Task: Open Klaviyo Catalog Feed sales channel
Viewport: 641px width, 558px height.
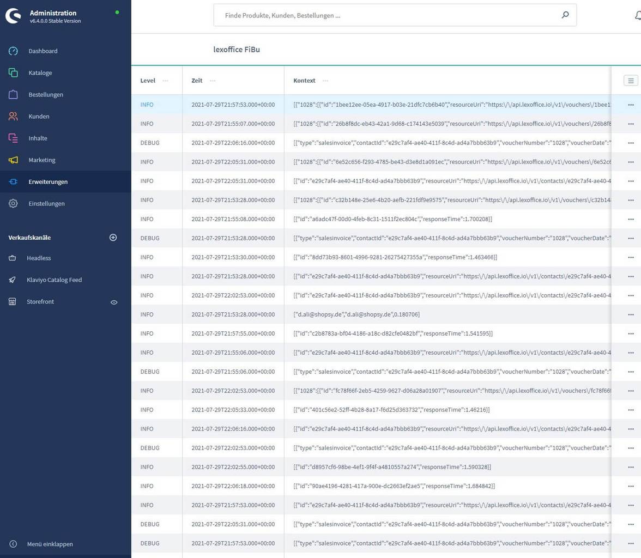Action: point(54,280)
